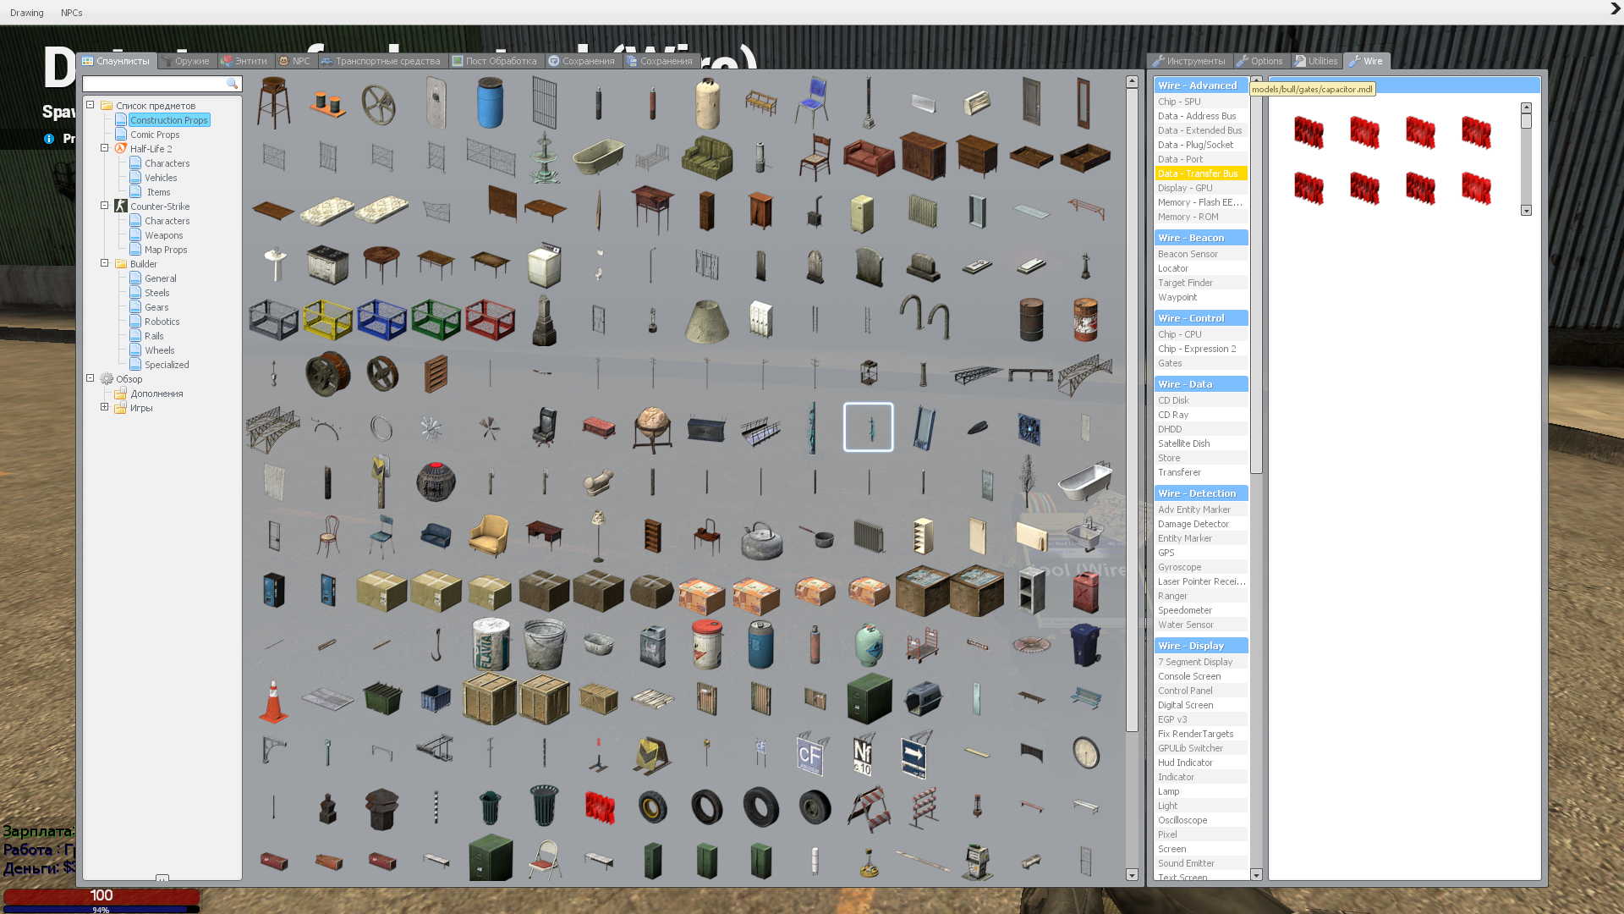Viewport: 1624px width, 914px height.
Task: Select the round wall clock prop
Action: point(1085,753)
